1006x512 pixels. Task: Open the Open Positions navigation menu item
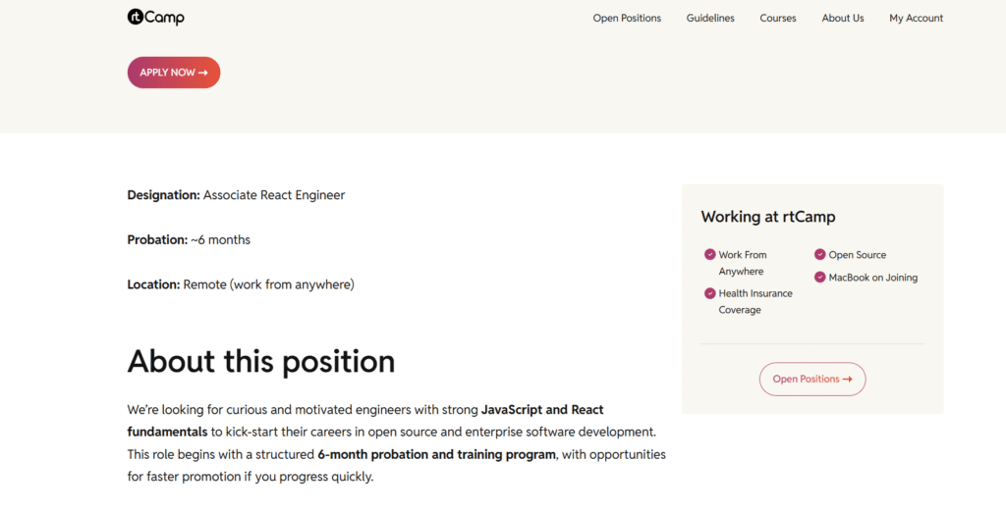coord(627,19)
